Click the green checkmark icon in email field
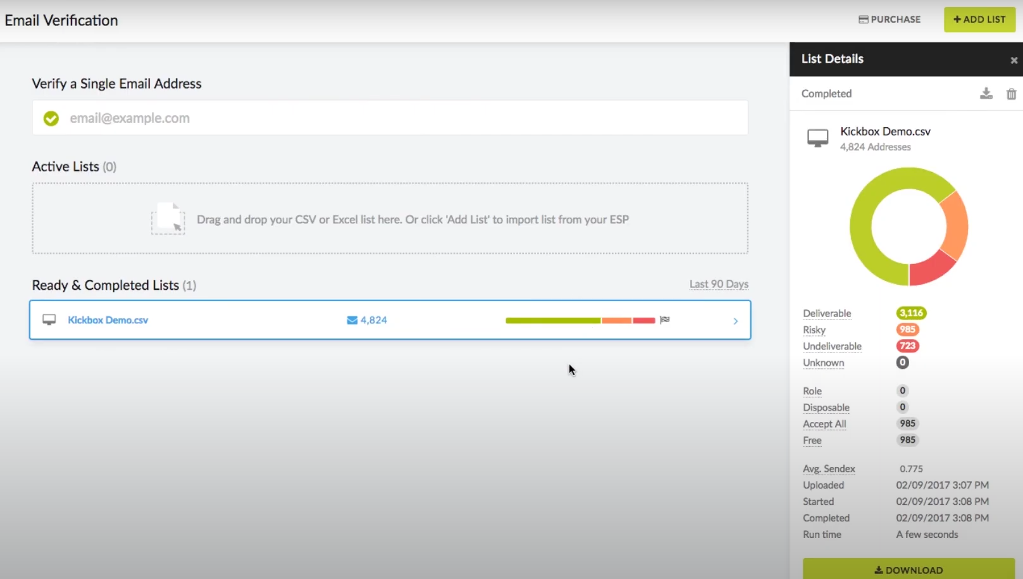 point(51,118)
